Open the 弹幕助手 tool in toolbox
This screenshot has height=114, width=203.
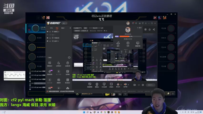pos(49,64)
